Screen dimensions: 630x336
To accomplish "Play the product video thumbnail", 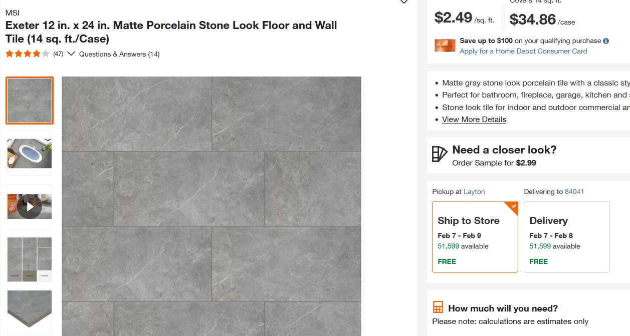I will (29, 205).
